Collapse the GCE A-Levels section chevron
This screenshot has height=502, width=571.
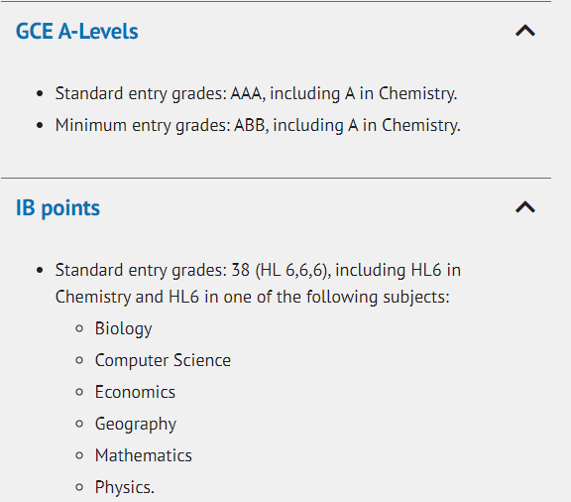525,31
